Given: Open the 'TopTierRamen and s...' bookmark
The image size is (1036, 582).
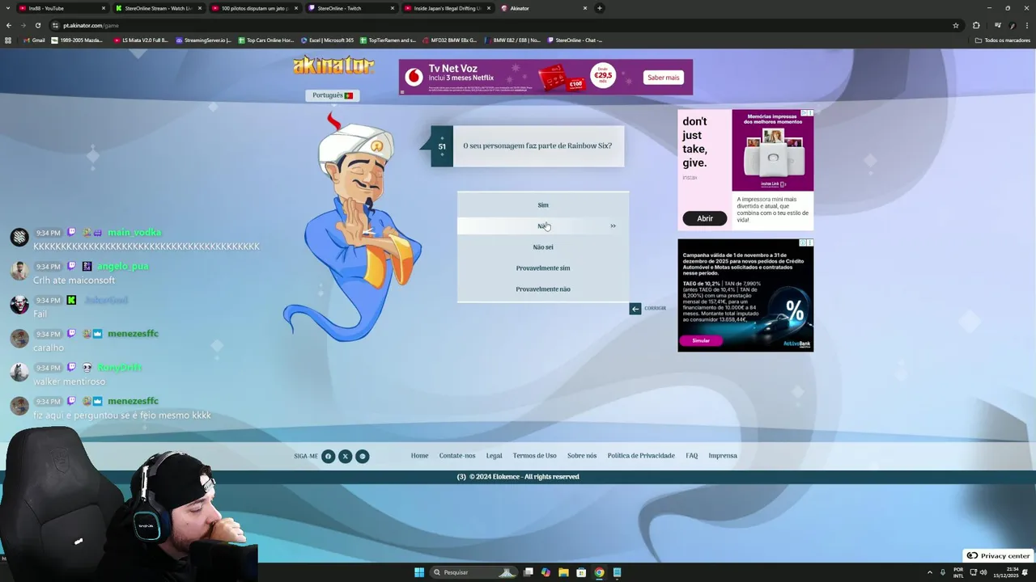Looking at the screenshot, I should point(388,40).
